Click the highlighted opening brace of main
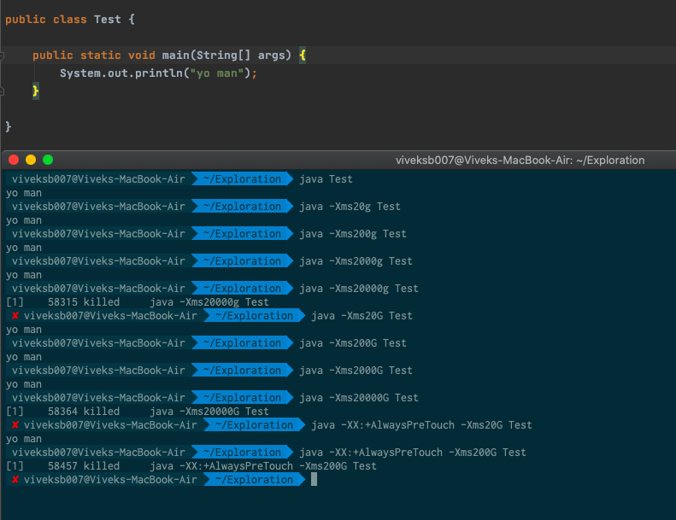Image resolution: width=676 pixels, height=520 pixels. [303, 55]
